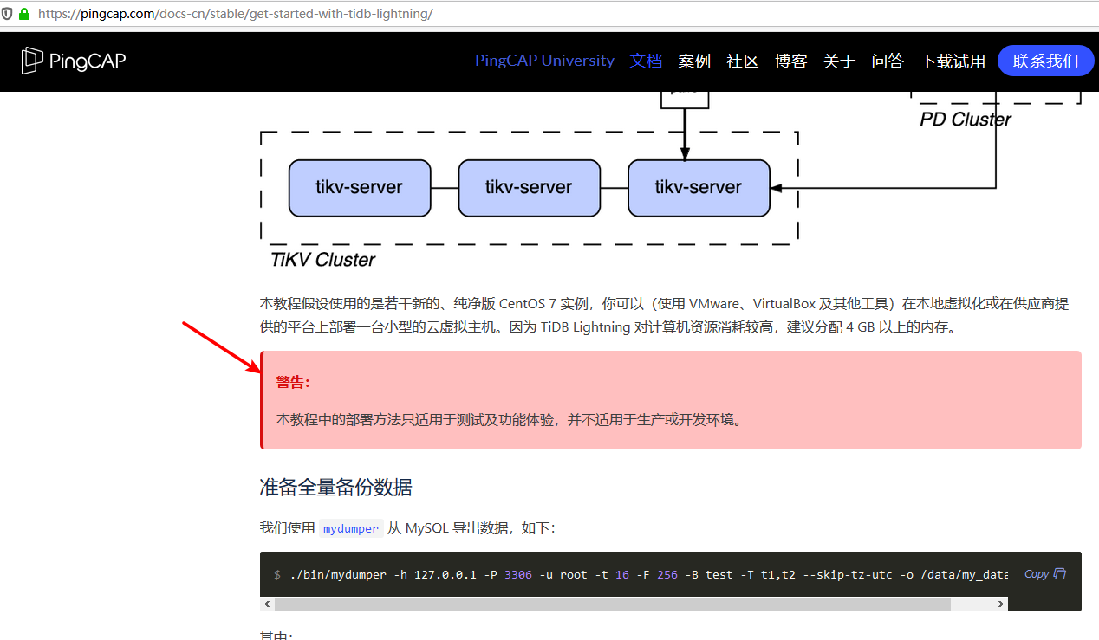Click the code block scroll left arrow
Viewport: 1099px width, 640px height.
pyautogui.click(x=267, y=604)
